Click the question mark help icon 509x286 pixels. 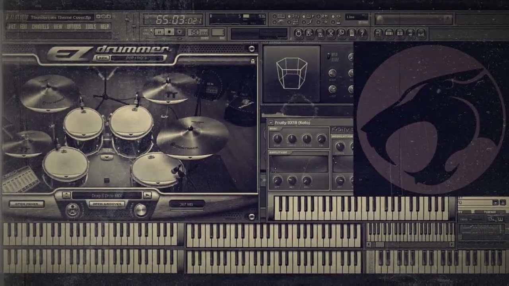pyautogui.click(x=362, y=33)
